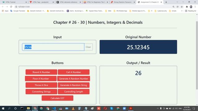Viewport: 198px width, 111px height.
Task: Click the address bar showing 127.0.0.1:5500
Action: (x=93, y=7)
